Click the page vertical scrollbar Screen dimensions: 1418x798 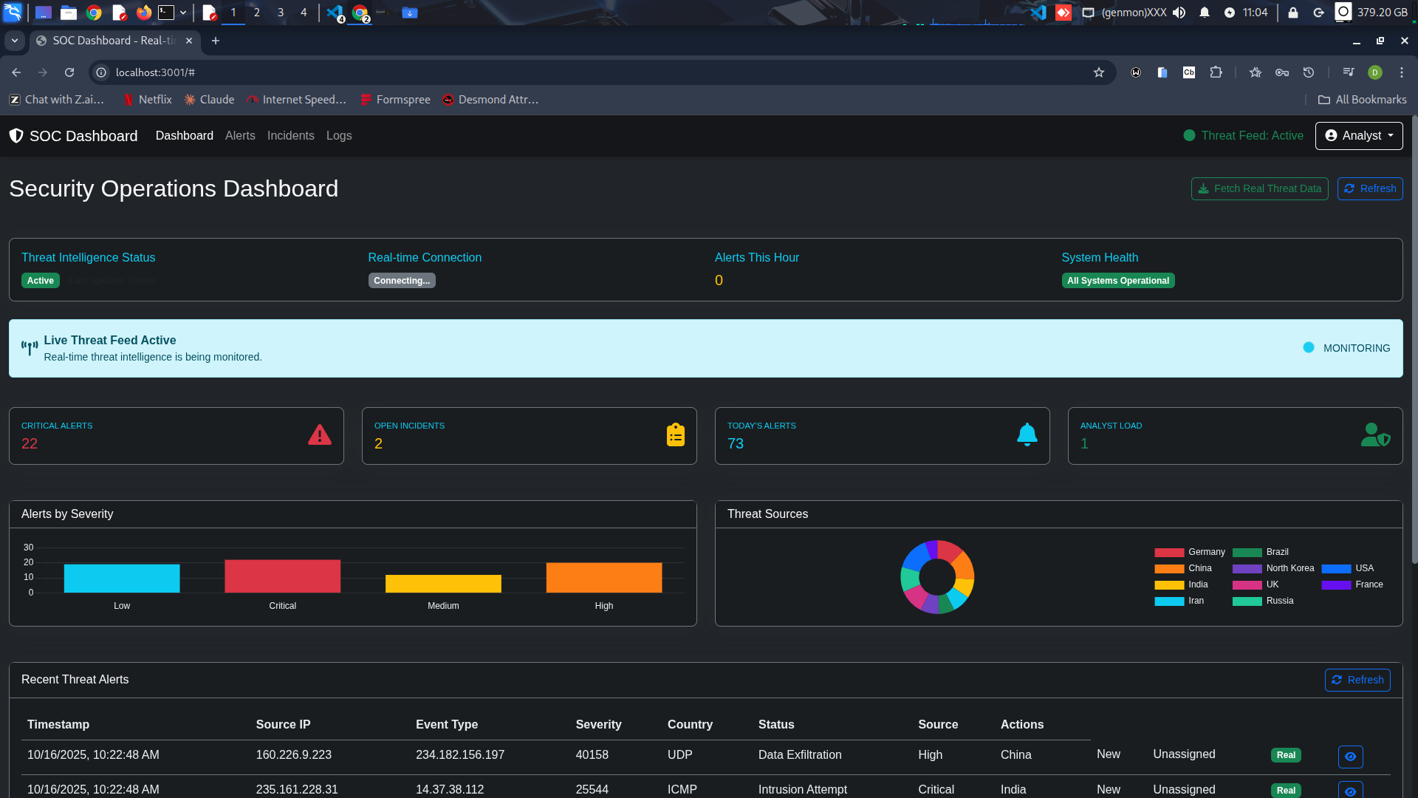[x=1414, y=340]
